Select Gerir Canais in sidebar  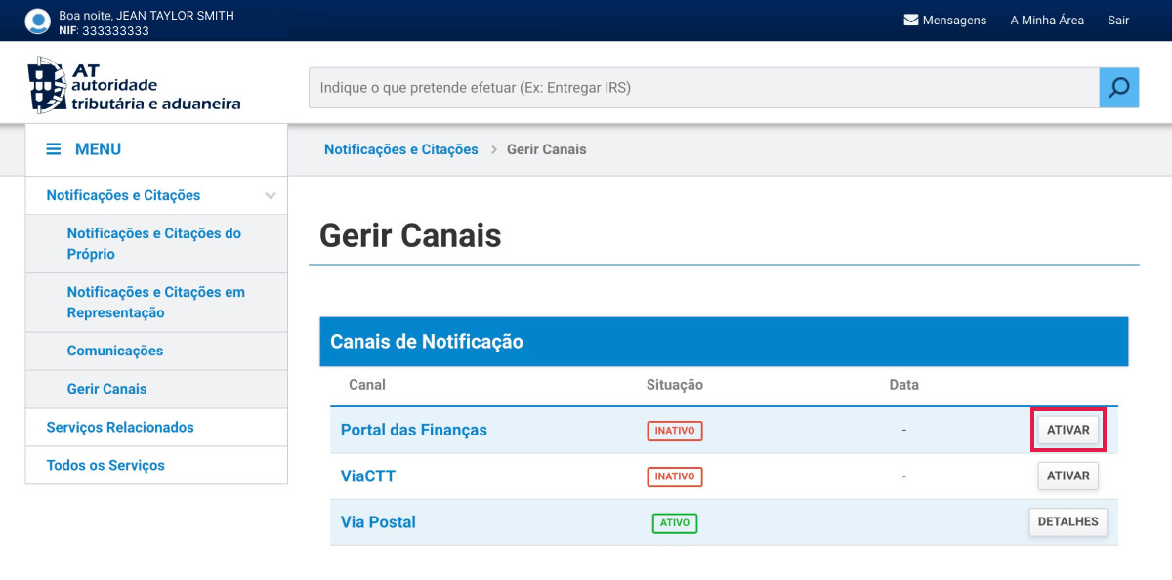click(106, 389)
